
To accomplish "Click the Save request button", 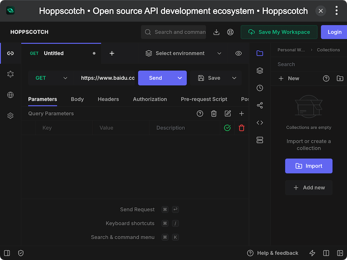I will point(209,78).
